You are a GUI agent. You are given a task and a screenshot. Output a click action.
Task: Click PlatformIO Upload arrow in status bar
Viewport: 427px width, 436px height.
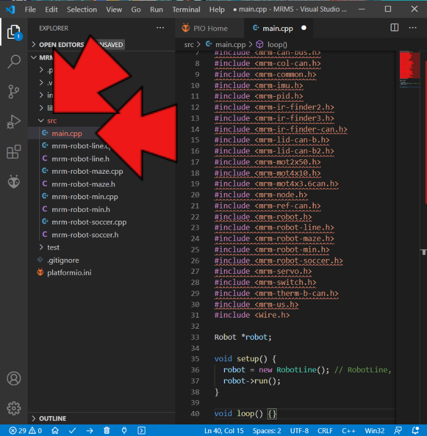point(90,430)
